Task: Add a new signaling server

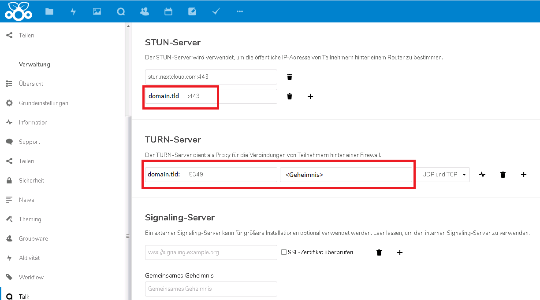Action: (x=400, y=252)
